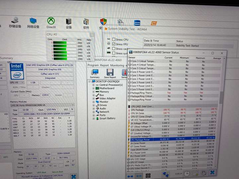Click the black fan control icon

pyautogui.click(x=148, y=176)
